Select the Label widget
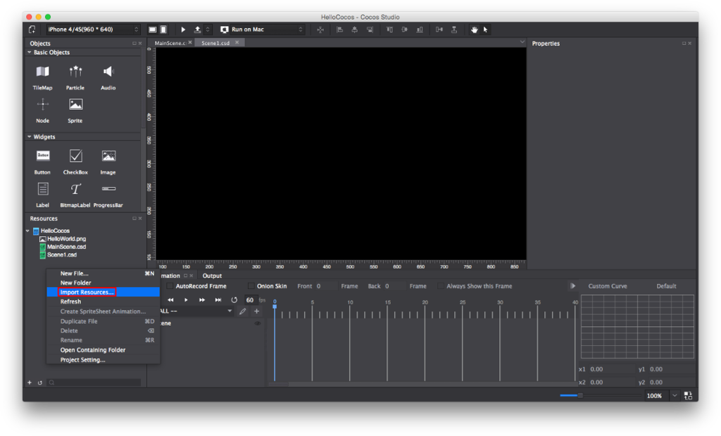Image resolution: width=721 pixels, height=436 pixels. [x=42, y=195]
